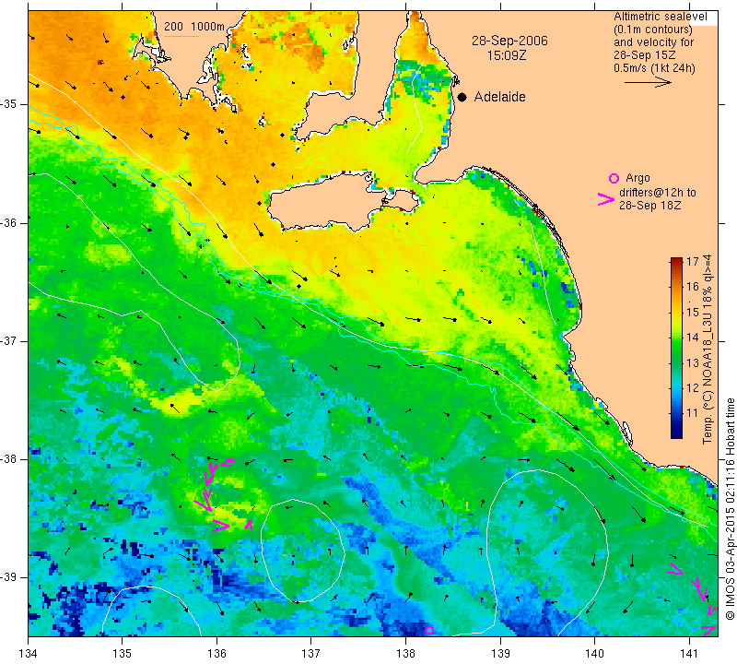Click the IMOS copyright timestamp text
The height and width of the screenshot is (664, 737).
(x=730, y=509)
